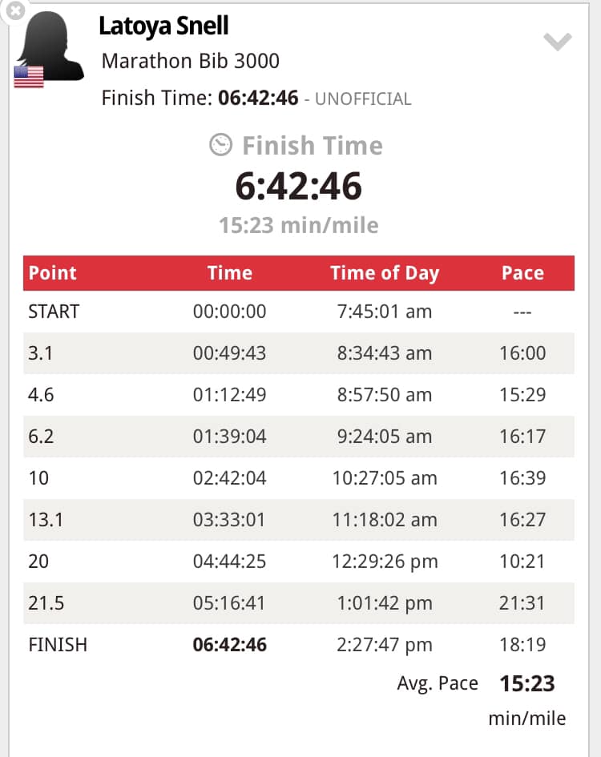
Task: Select the 21.5 mile split row
Action: coord(299,603)
